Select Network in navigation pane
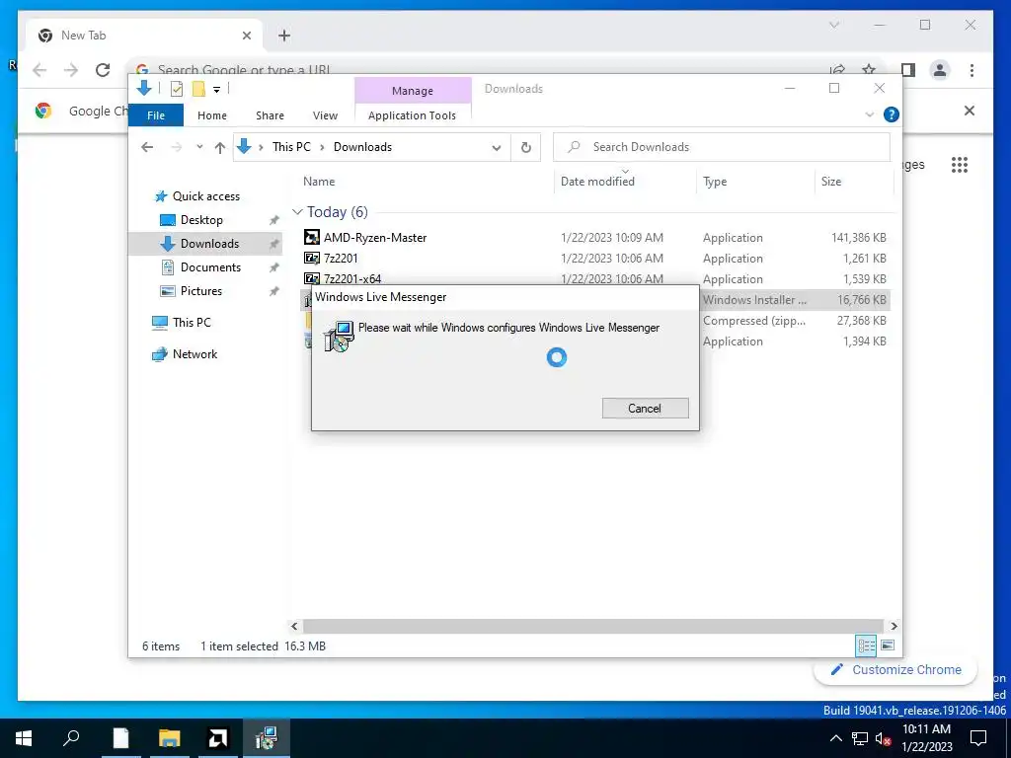Viewport: 1011px width, 758px height. 194,354
